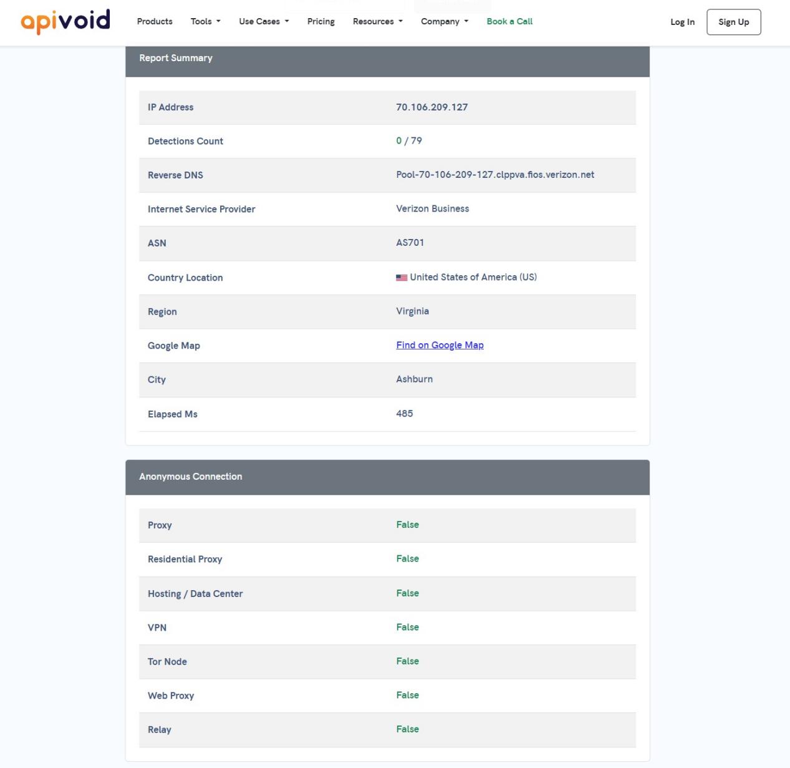Click the Tor Node row label

click(x=167, y=661)
